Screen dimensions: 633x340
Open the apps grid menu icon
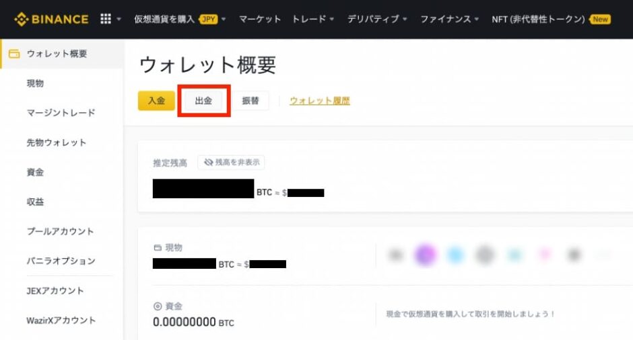[106, 19]
